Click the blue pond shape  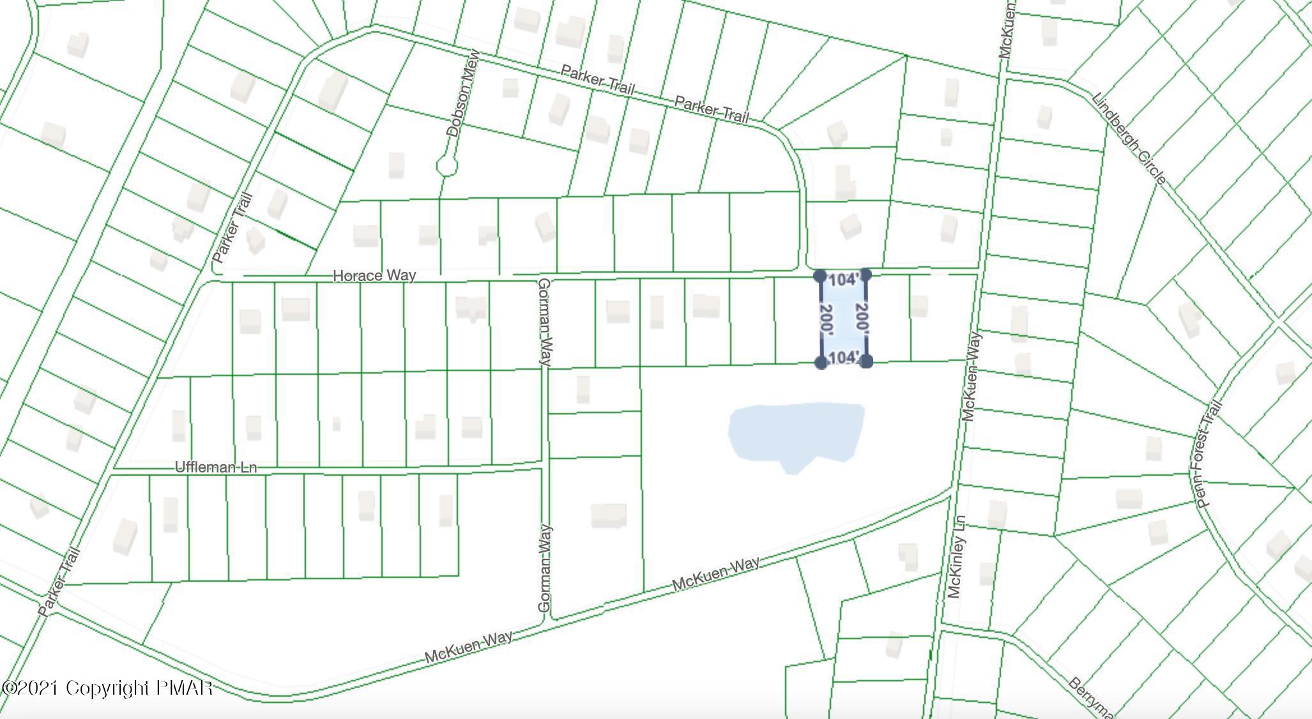click(796, 435)
